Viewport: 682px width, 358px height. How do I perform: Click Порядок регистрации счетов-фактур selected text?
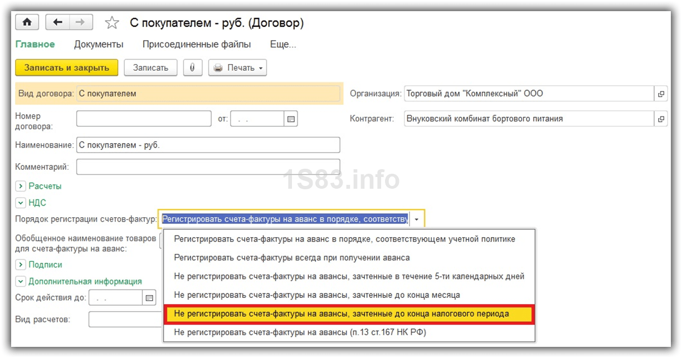[x=284, y=219]
